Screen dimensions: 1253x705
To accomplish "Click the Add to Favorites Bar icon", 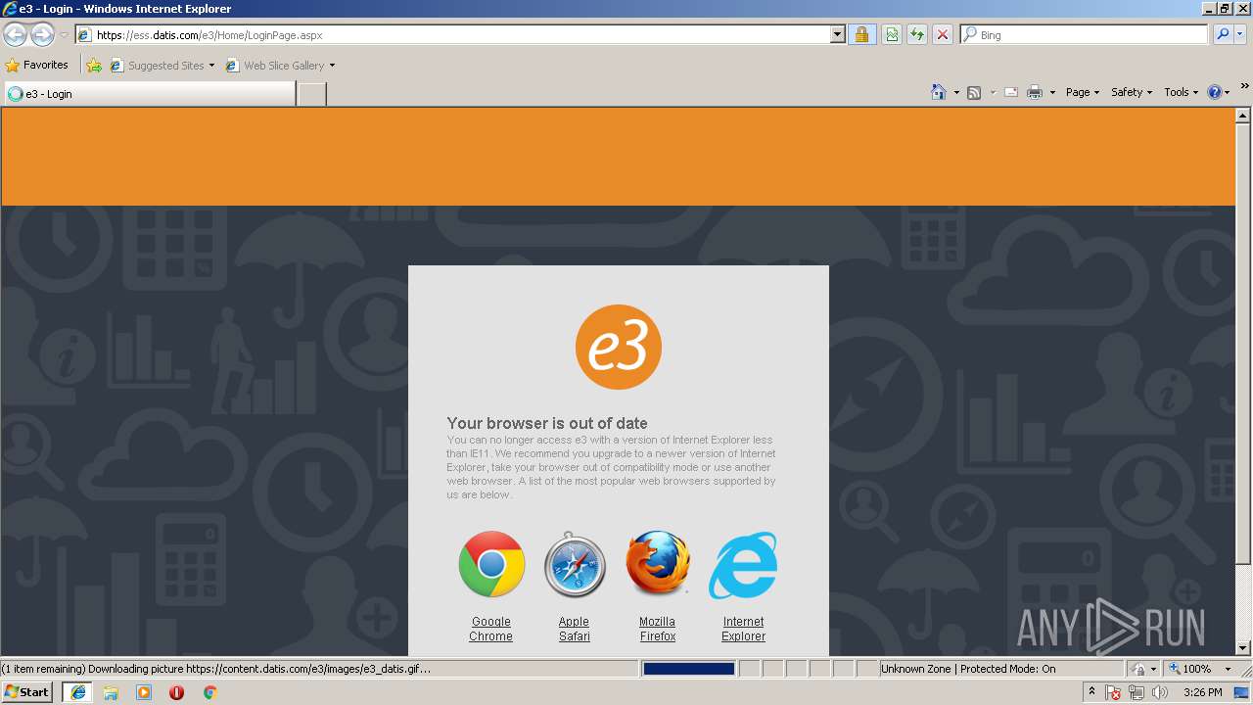I will coord(94,66).
